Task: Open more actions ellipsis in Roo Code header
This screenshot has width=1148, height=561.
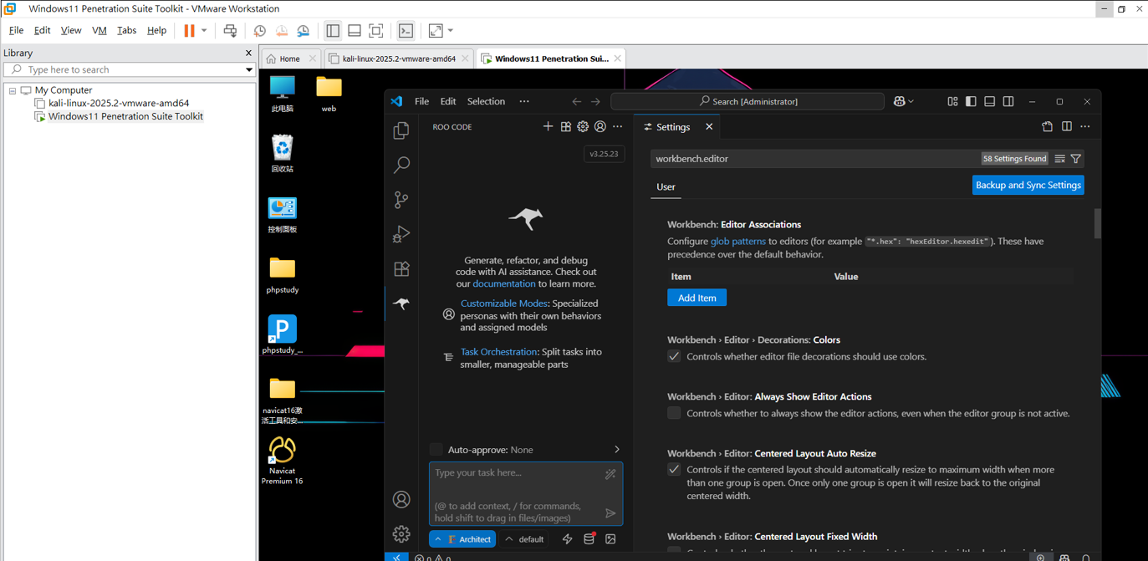Action: 617,126
